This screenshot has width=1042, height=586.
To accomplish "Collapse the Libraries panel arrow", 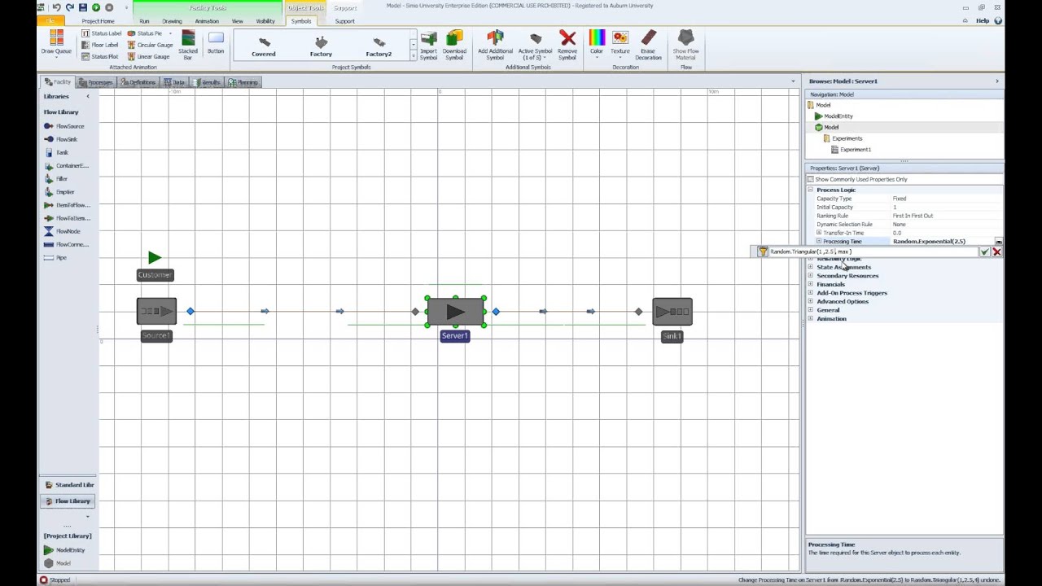I will (88, 96).
